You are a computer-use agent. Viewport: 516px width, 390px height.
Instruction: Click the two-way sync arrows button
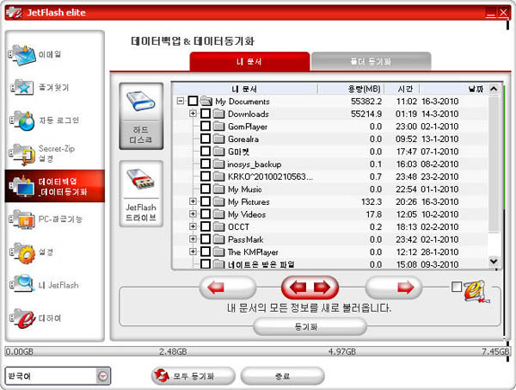pyautogui.click(x=310, y=288)
